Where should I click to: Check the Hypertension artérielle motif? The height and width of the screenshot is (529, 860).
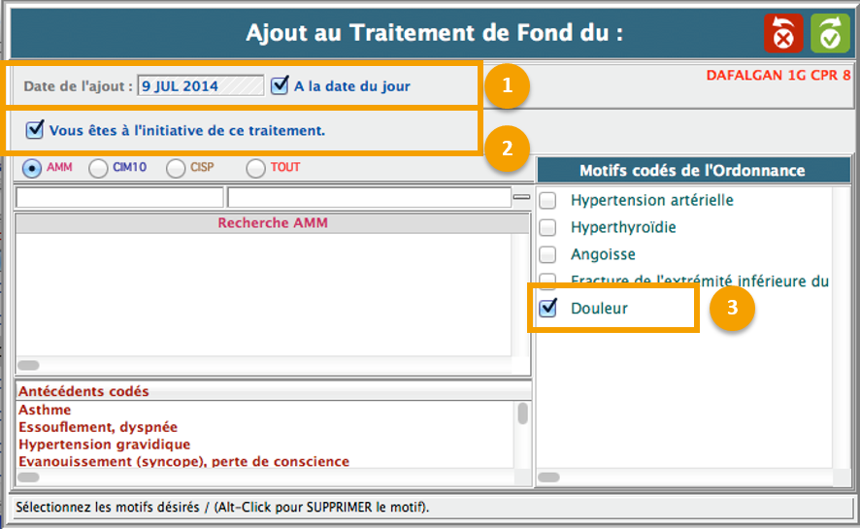coord(548,201)
